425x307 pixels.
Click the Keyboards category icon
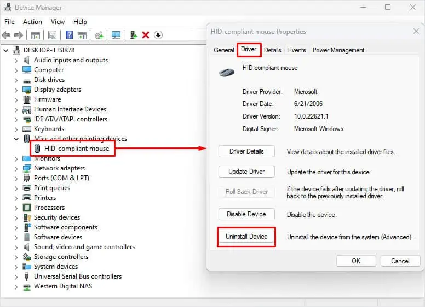coord(27,129)
